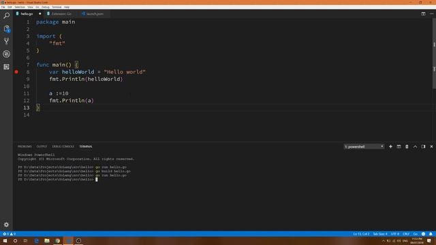436x245 pixels.
Task: Open the Debug view in activity bar
Action: point(6,54)
